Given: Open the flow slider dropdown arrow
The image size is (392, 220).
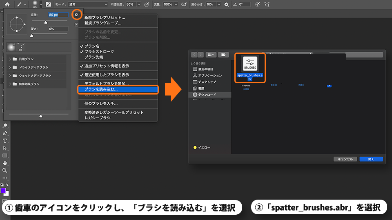Looking at the screenshot, I should point(176,4).
